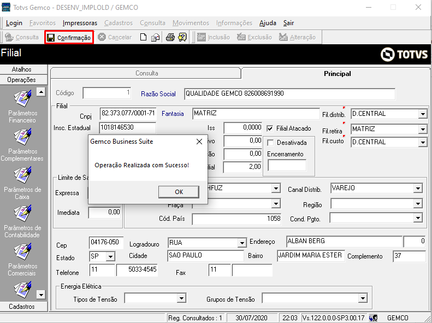Click the Insc. Estadual input field
The image size is (432, 323).
(x=128, y=127)
